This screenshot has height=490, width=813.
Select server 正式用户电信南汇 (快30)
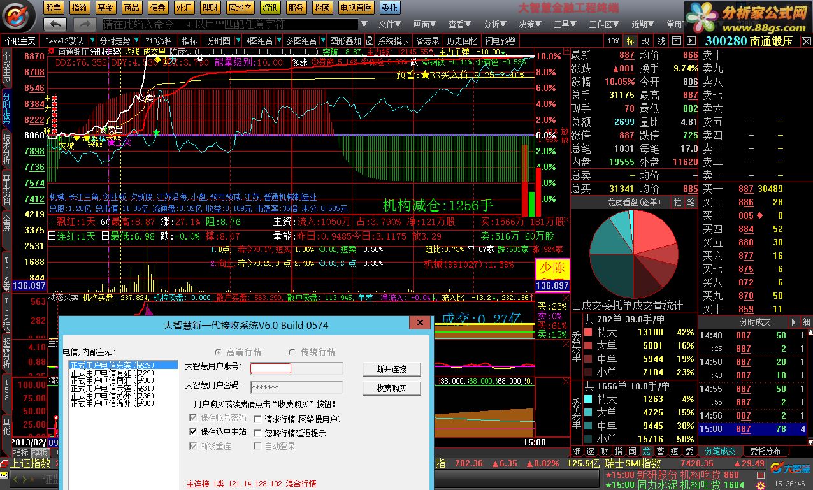[112, 380]
